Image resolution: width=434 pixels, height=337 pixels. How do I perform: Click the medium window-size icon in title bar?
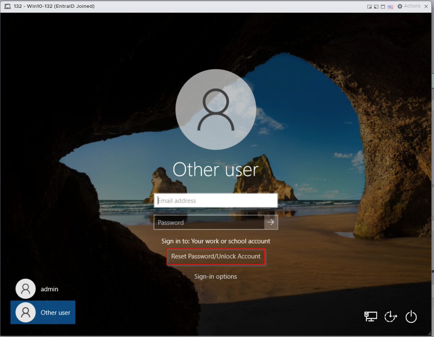coord(376,6)
